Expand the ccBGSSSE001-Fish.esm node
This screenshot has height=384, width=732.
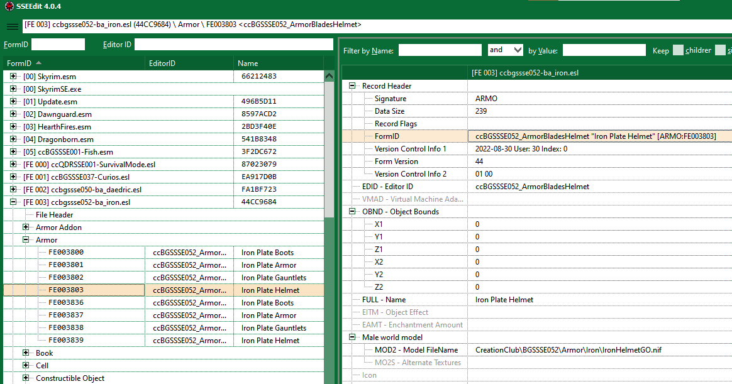click(13, 151)
